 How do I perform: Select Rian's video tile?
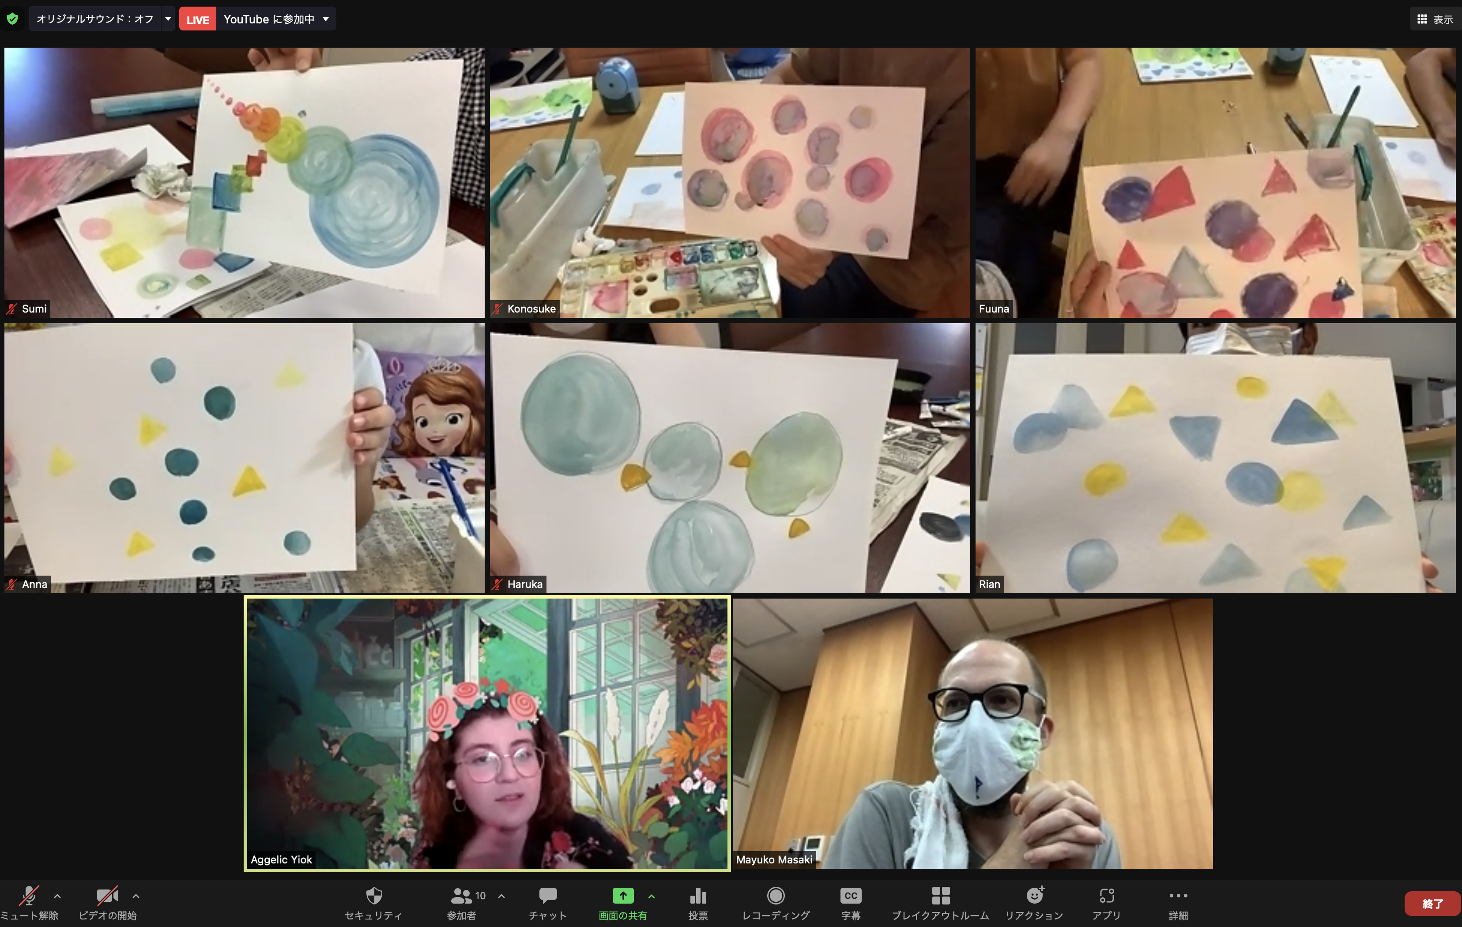click(1216, 458)
